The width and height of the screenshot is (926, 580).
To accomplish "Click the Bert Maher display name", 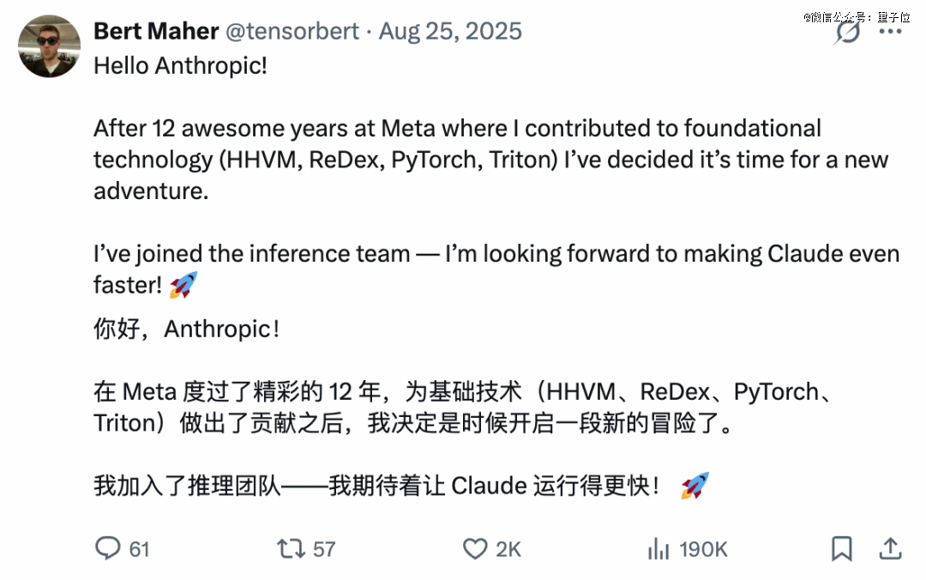I will point(155,32).
